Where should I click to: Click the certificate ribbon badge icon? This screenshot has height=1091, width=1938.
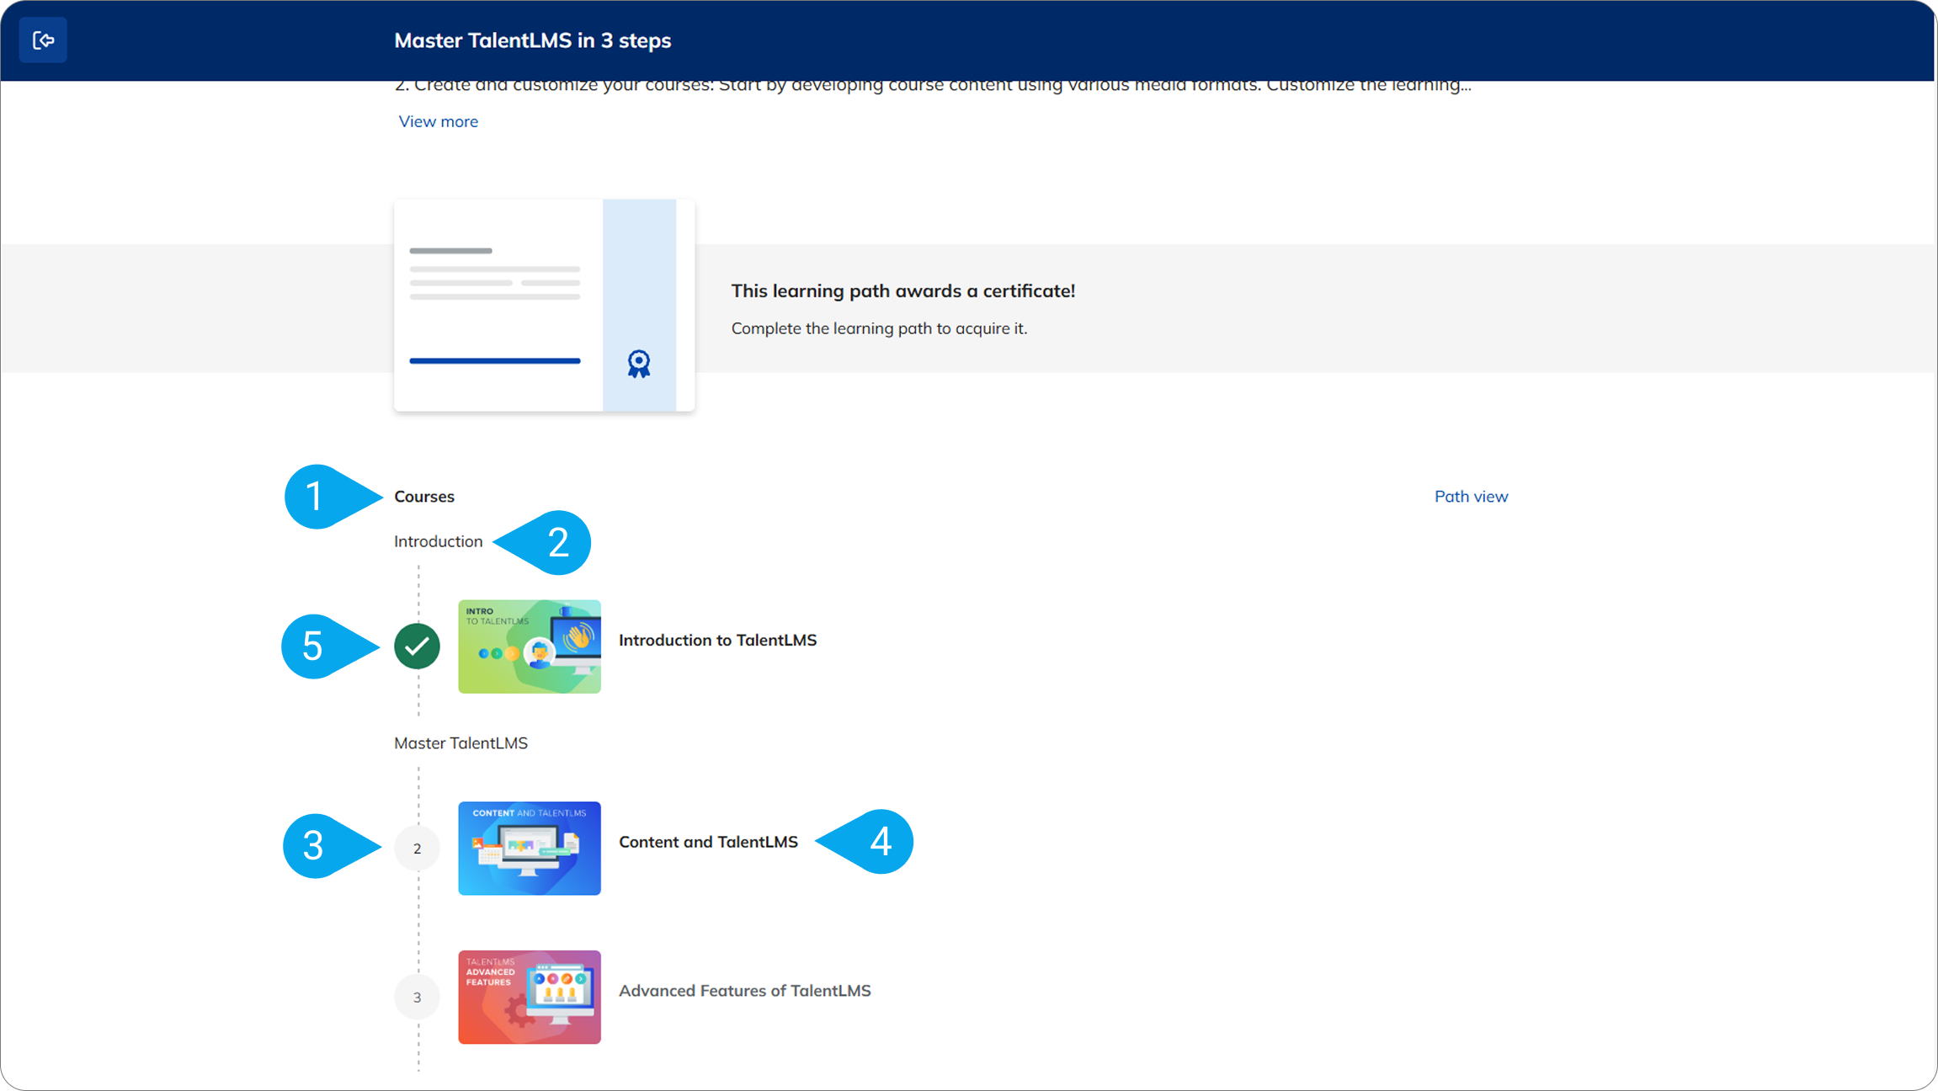click(639, 364)
